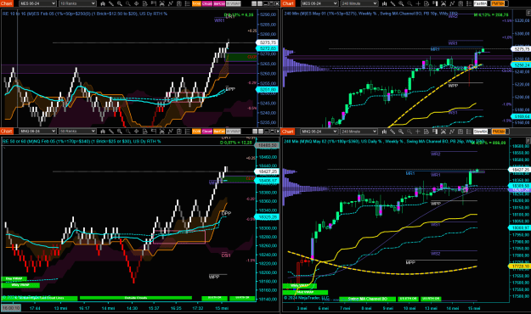Open indicators dialog in MES 10 Ranks chart

coord(170,3)
